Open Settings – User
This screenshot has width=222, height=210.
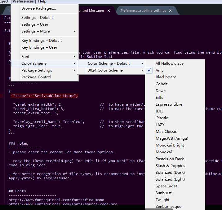click(x=45, y=24)
